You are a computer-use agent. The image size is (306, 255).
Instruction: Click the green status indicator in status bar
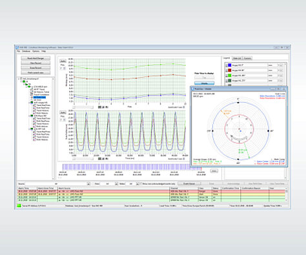(19, 206)
